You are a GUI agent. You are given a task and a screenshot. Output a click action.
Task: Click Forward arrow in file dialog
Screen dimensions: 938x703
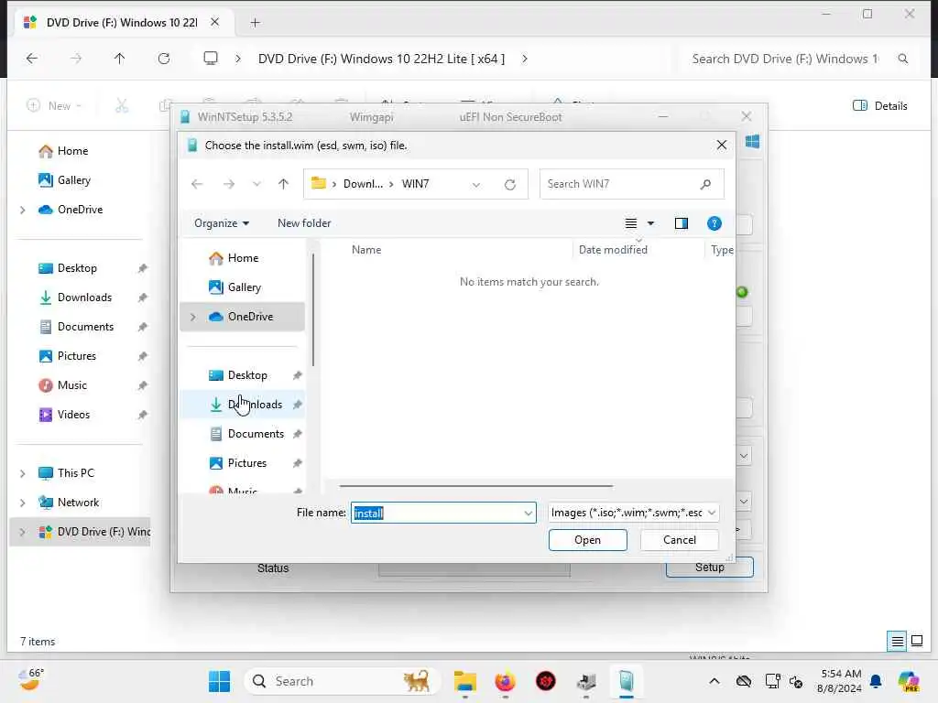coord(228,184)
